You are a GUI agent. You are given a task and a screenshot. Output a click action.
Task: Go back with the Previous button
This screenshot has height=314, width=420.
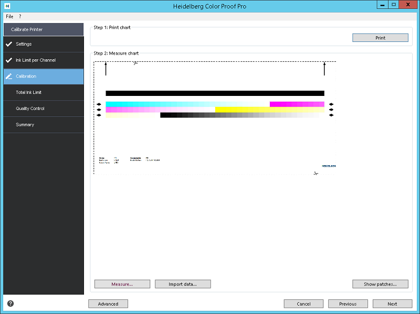coord(348,304)
